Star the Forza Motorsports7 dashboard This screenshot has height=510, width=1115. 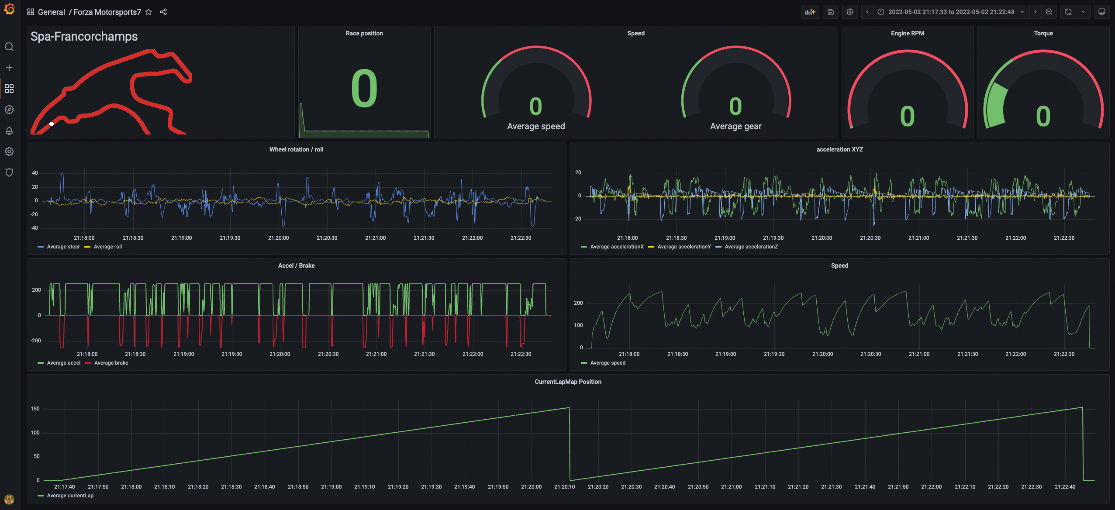148,12
